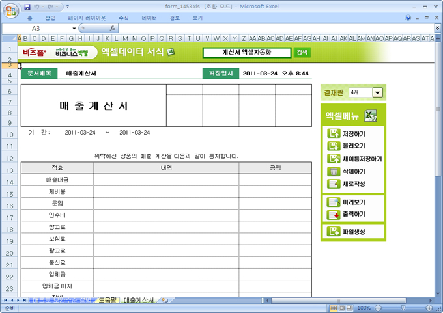
Task: Select the 매출대금 cell
Action: [x=57, y=180]
